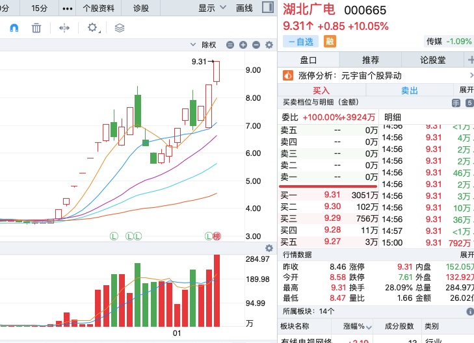Click the 买入 buy button
This screenshot has width=474, height=343.
pyautogui.click(x=322, y=90)
